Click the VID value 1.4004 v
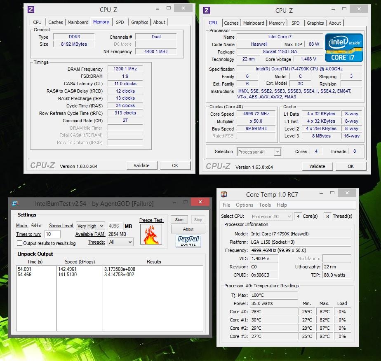 coord(264,259)
